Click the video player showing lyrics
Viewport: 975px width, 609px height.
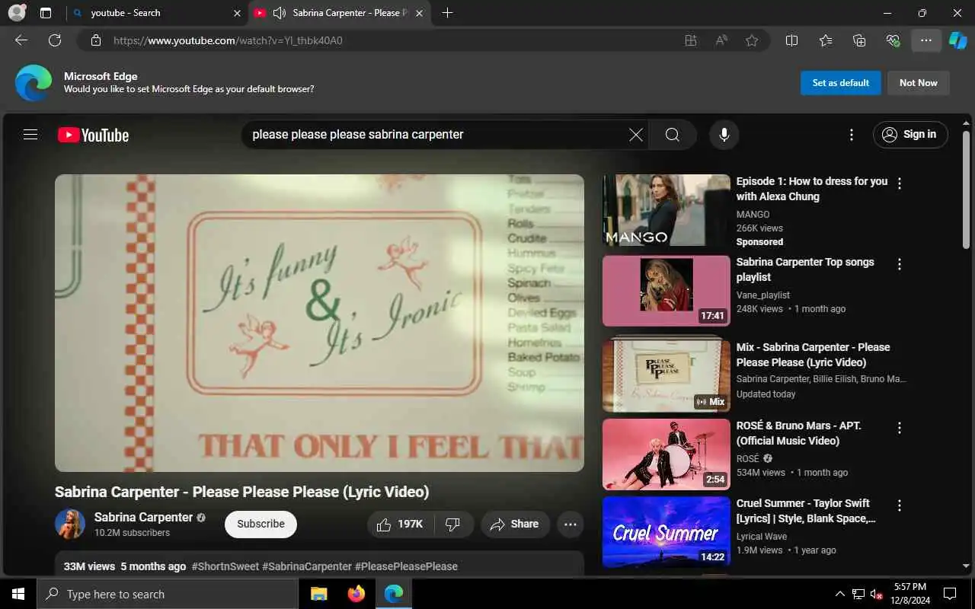click(319, 323)
